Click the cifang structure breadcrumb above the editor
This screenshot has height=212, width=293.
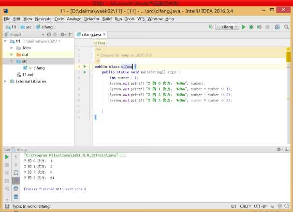100,43
